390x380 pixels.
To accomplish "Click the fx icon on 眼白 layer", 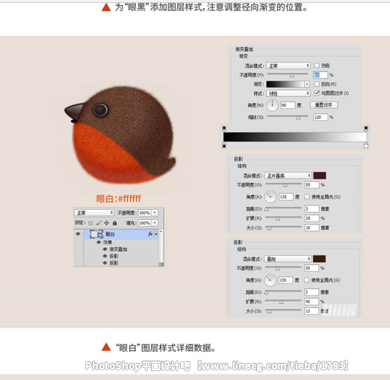I will tap(150, 234).
